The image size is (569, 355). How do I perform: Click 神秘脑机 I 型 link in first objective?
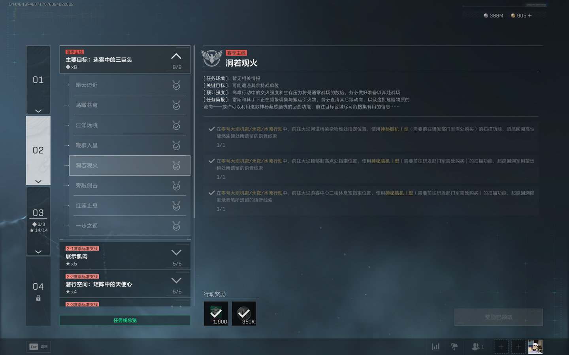pos(394,129)
